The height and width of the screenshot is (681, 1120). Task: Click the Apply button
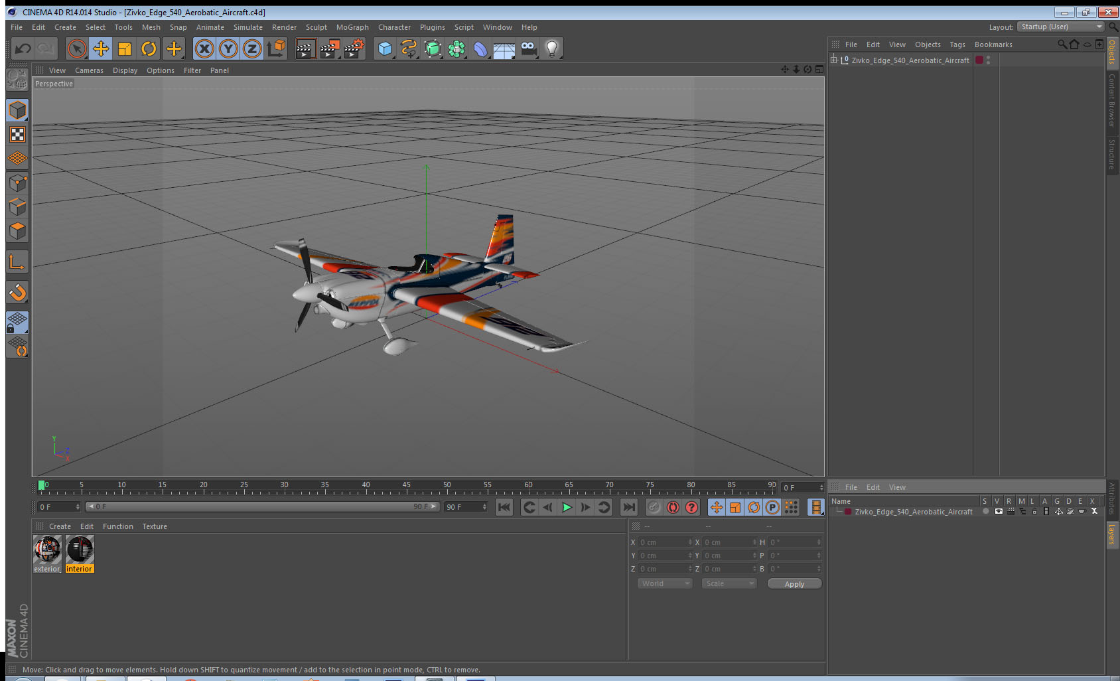pos(794,584)
